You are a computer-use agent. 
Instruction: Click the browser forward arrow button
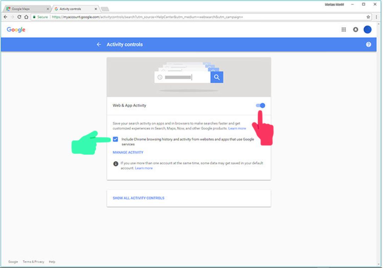pos(12,17)
